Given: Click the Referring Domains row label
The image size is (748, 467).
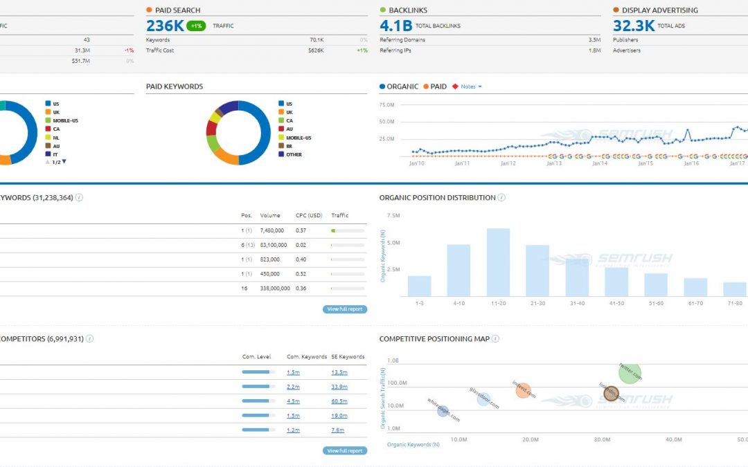Looking at the screenshot, I should 402,40.
